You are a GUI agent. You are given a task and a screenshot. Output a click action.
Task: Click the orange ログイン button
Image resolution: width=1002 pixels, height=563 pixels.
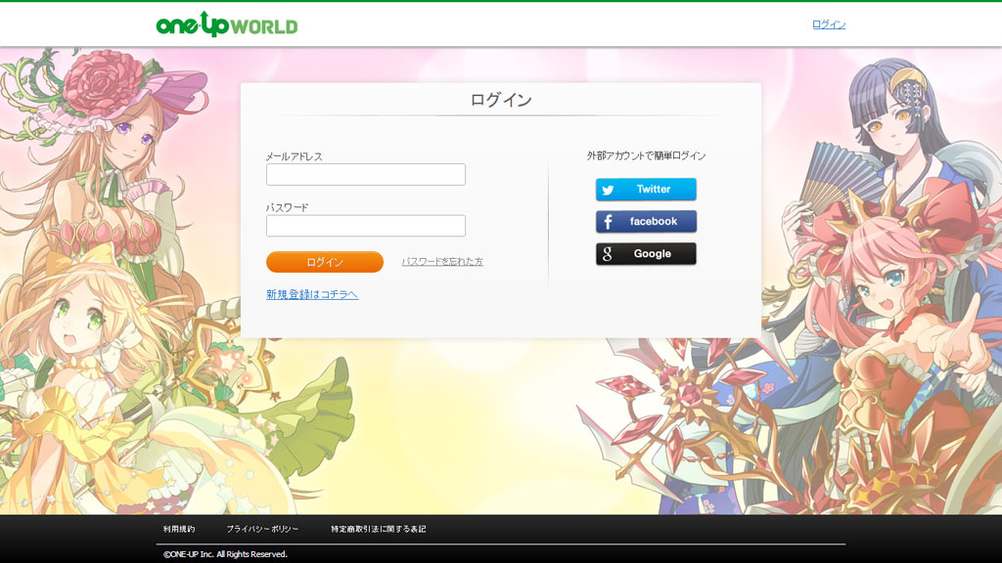pyautogui.click(x=325, y=262)
